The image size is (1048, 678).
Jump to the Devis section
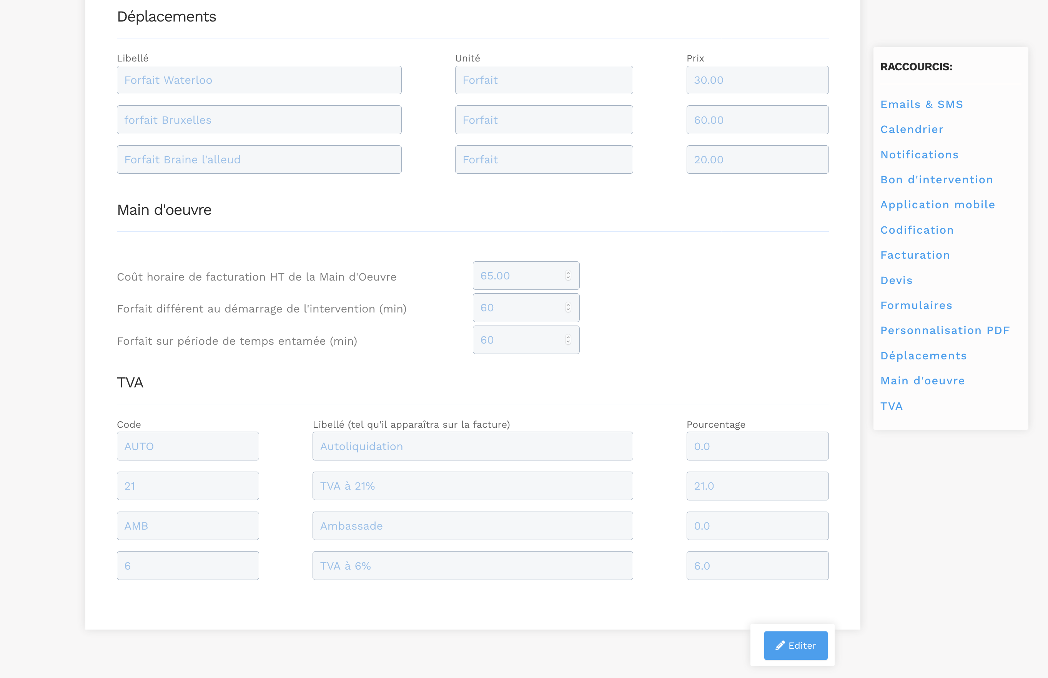[896, 281]
